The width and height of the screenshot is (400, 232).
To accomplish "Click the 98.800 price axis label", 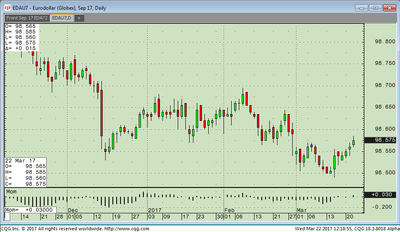I will pyautogui.click(x=385, y=41).
